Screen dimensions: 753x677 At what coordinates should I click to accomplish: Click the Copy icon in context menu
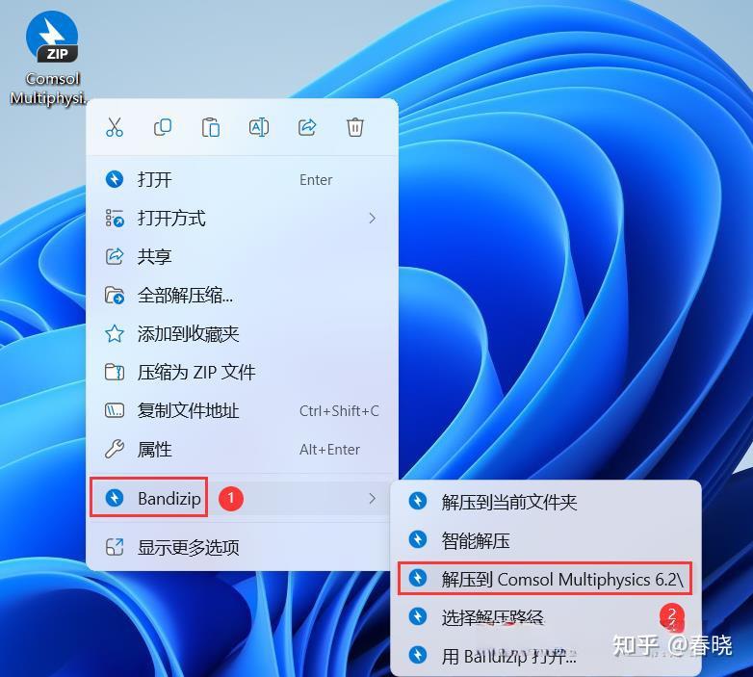point(163,127)
